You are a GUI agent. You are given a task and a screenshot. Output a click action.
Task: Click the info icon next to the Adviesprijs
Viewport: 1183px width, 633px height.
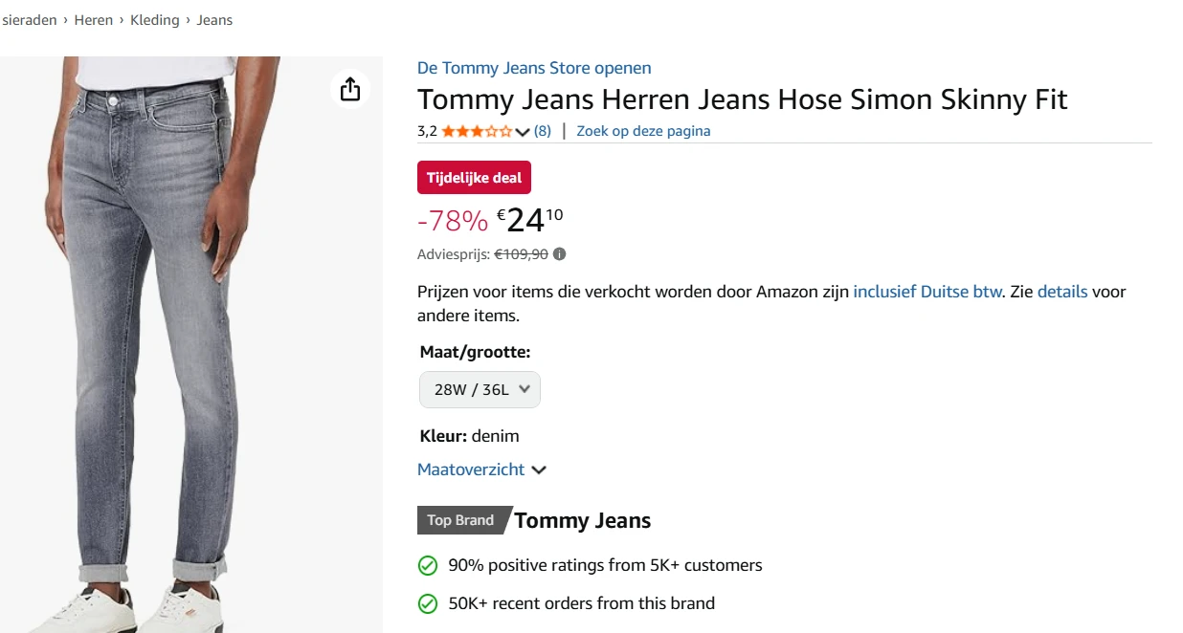pyautogui.click(x=560, y=253)
